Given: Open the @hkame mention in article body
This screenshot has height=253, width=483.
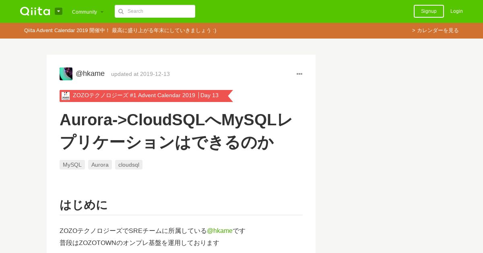Looking at the screenshot, I should click(x=220, y=231).
